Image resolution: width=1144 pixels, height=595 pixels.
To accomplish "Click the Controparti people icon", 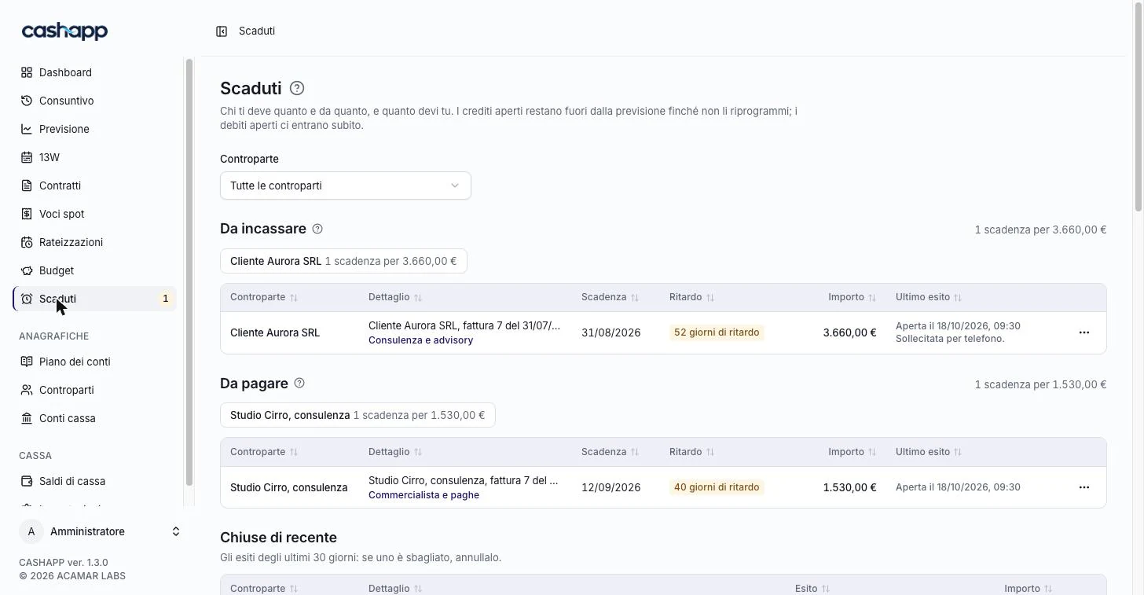I will point(27,390).
